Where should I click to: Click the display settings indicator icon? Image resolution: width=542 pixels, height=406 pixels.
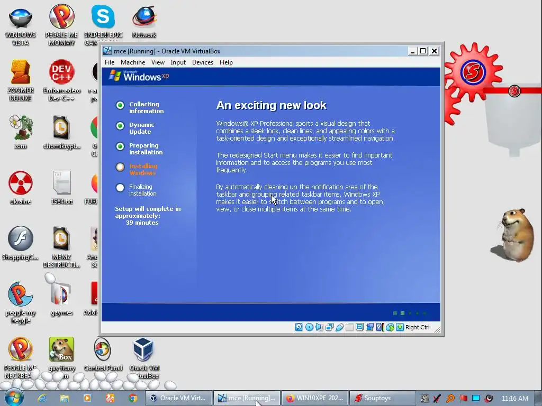(x=359, y=327)
